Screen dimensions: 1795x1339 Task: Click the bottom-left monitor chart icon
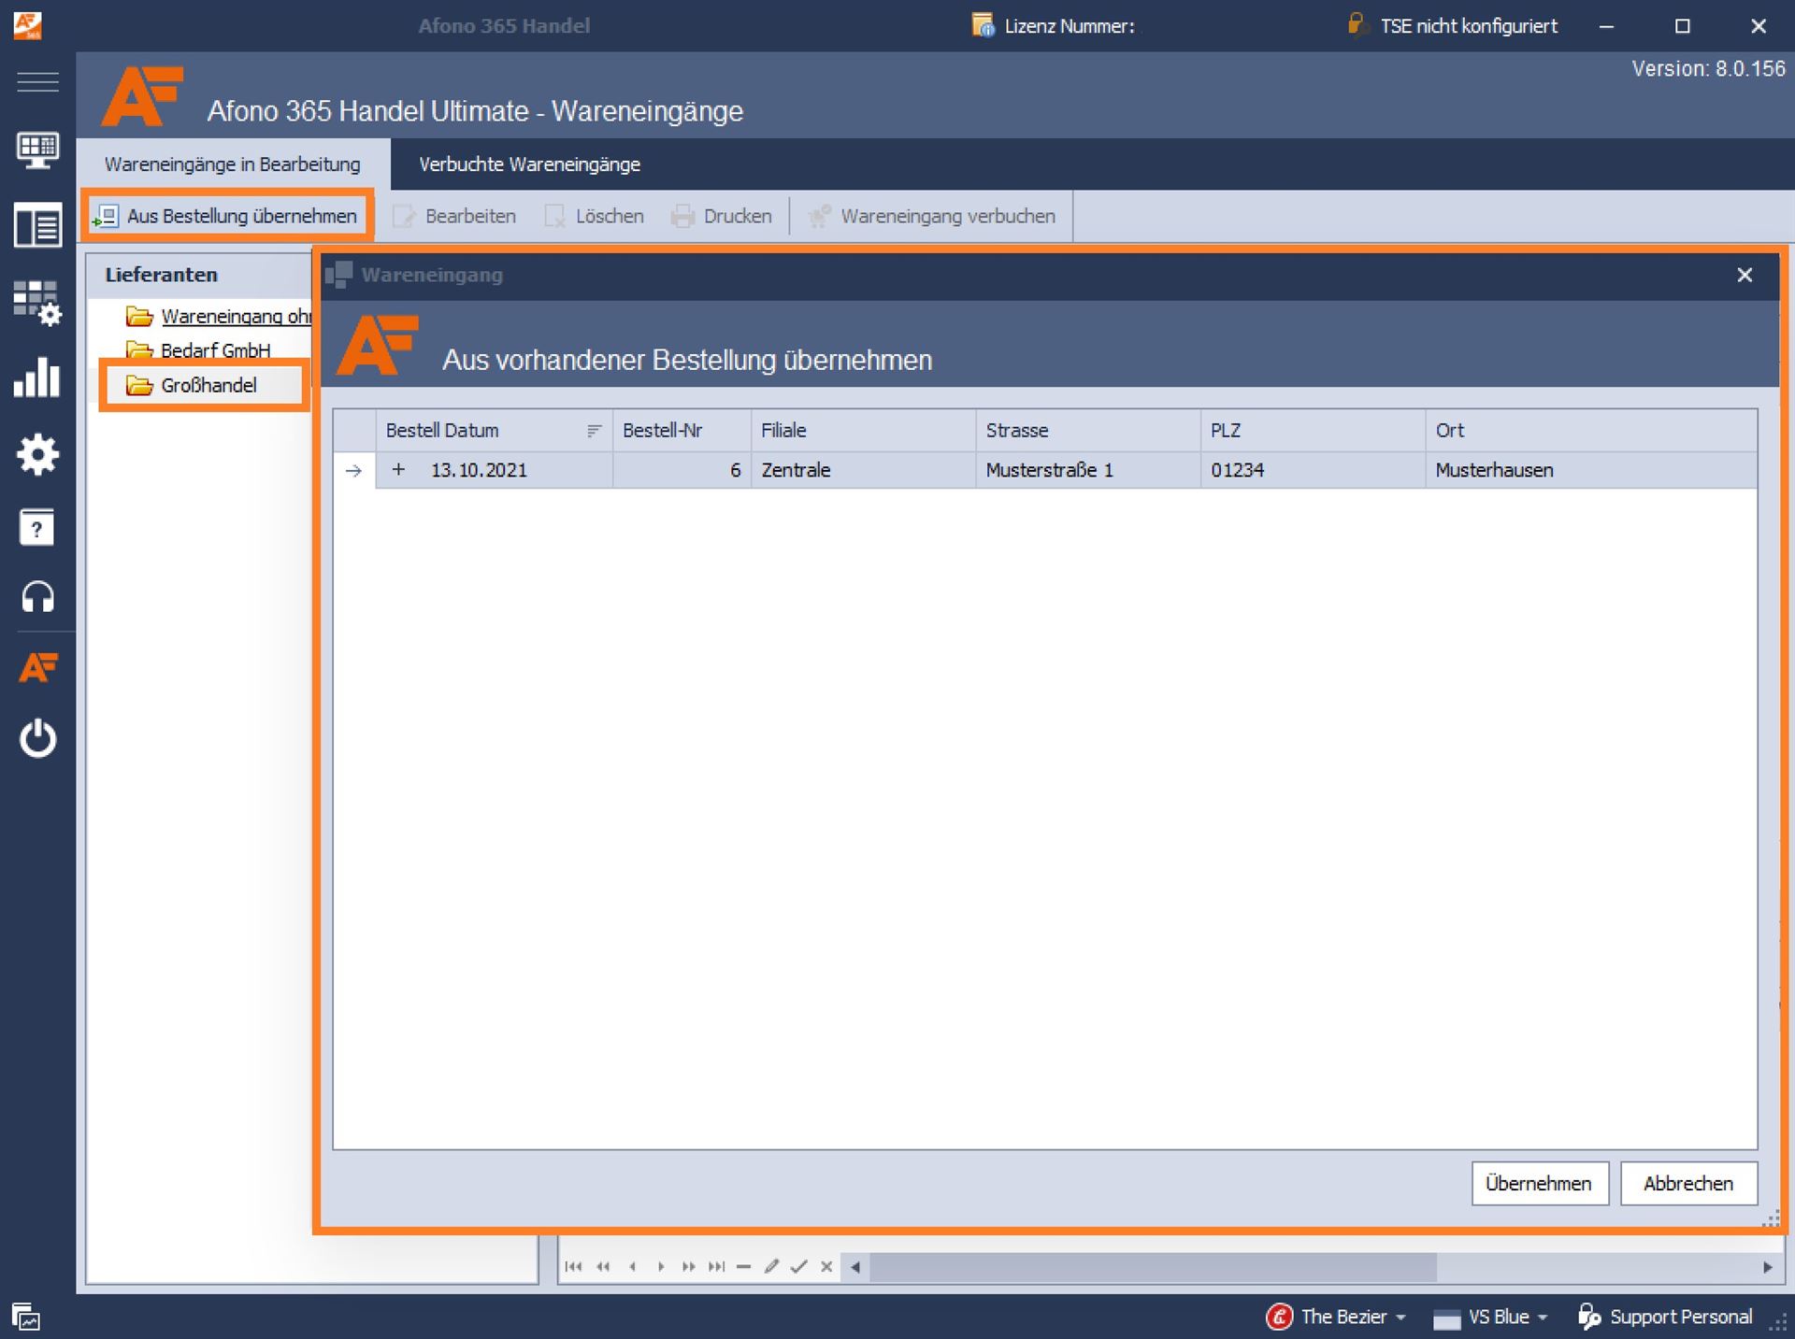(x=25, y=1317)
